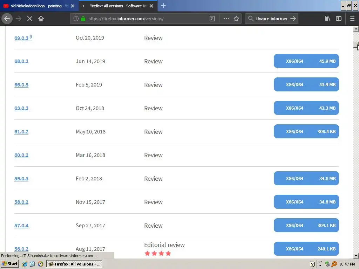Viewport: 359px width, 269px height.
Task: Open version 69.0.3 beta link
Action: pyautogui.click(x=23, y=38)
